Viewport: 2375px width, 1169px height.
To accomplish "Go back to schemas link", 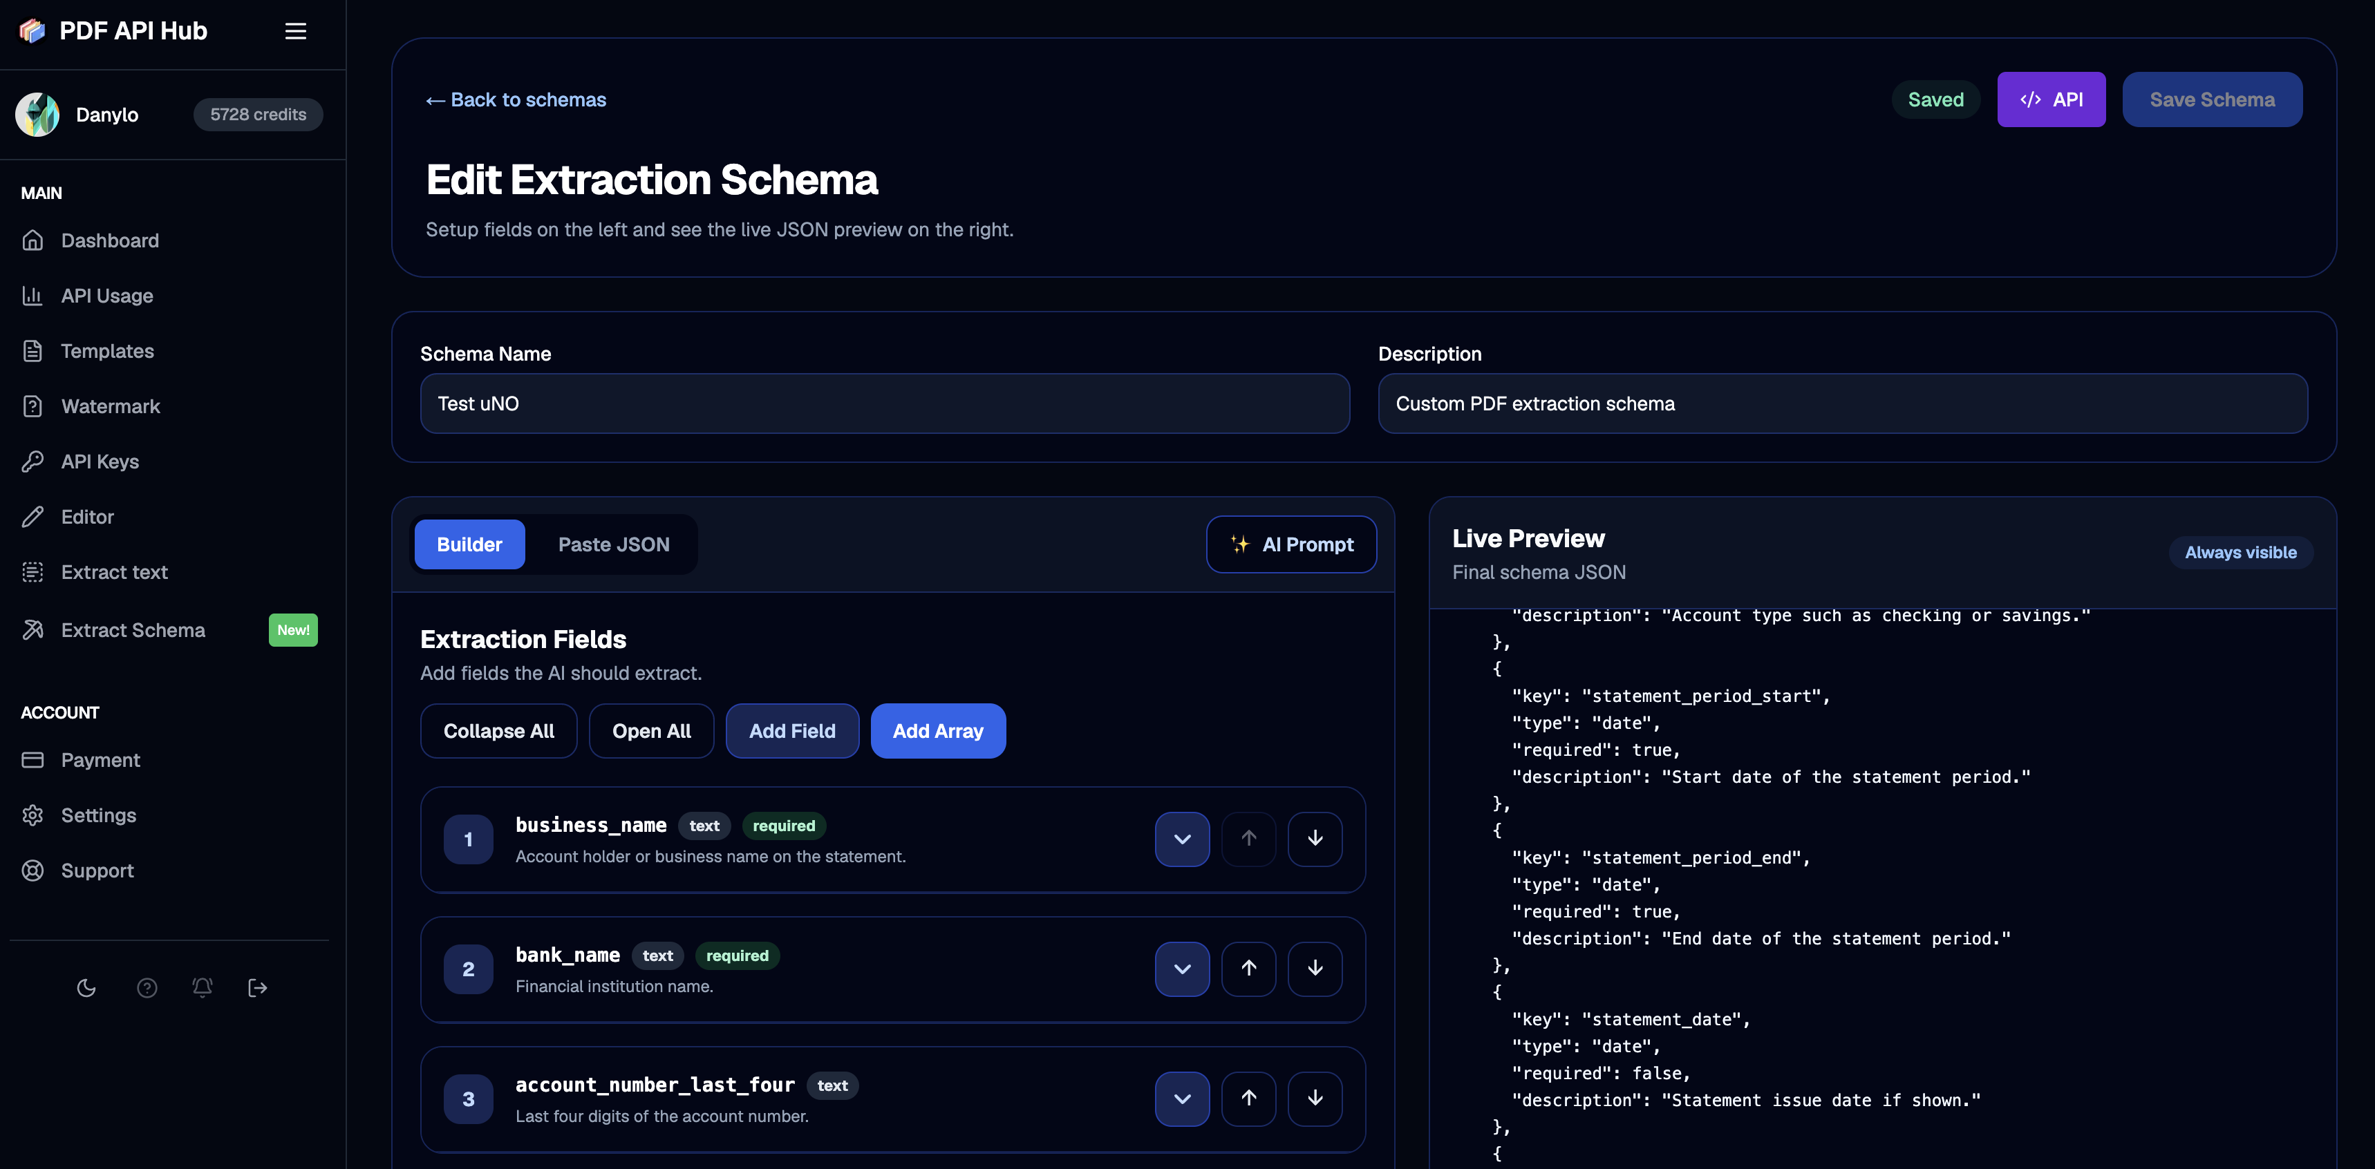I will tap(516, 99).
